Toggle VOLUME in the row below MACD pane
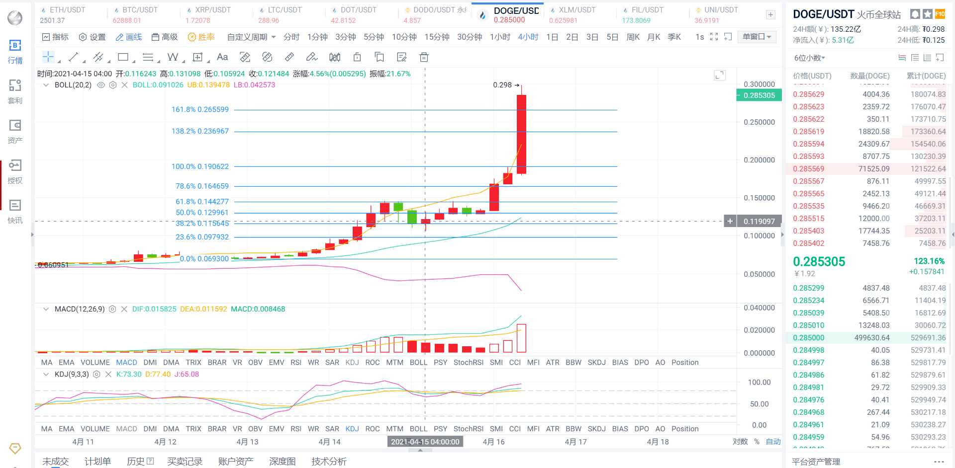Screen dimensions: 955x468 click(x=95, y=363)
